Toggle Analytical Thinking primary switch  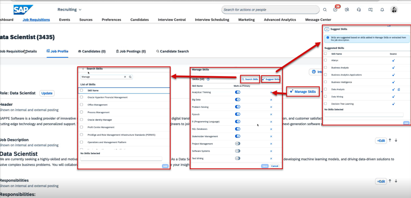pos(238,92)
